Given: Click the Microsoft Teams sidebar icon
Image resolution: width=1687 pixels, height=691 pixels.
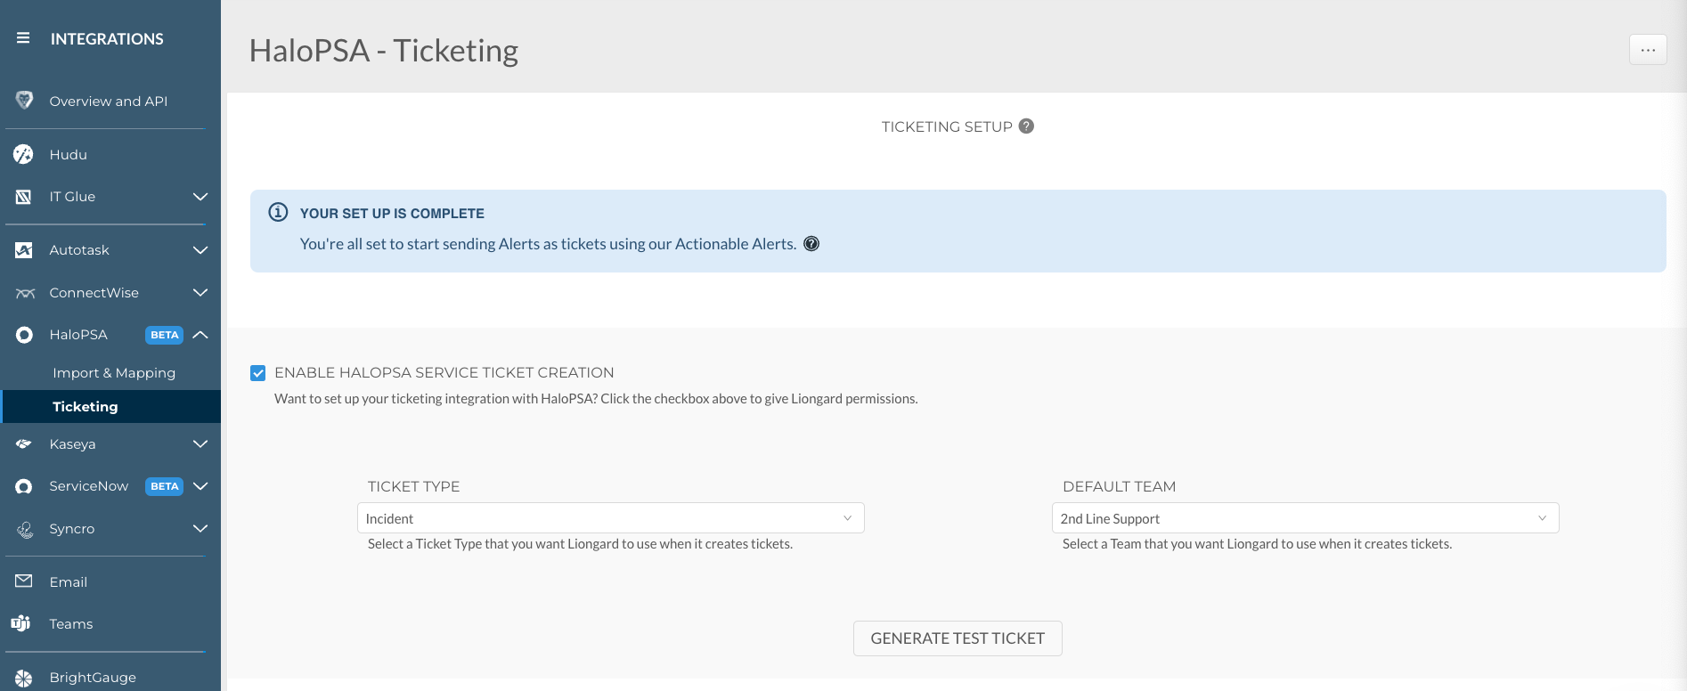Looking at the screenshot, I should [x=21, y=623].
